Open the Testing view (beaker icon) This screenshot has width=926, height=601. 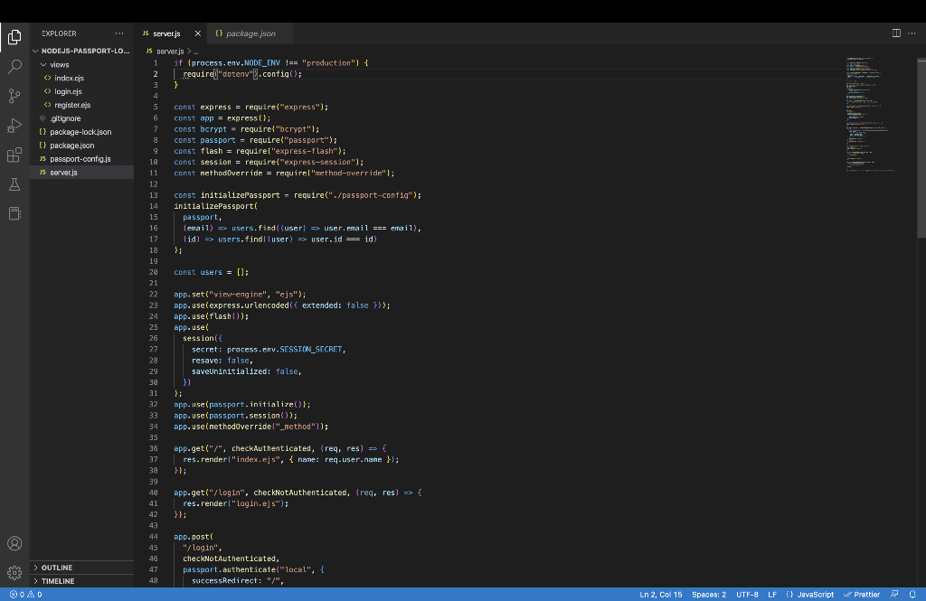point(14,185)
